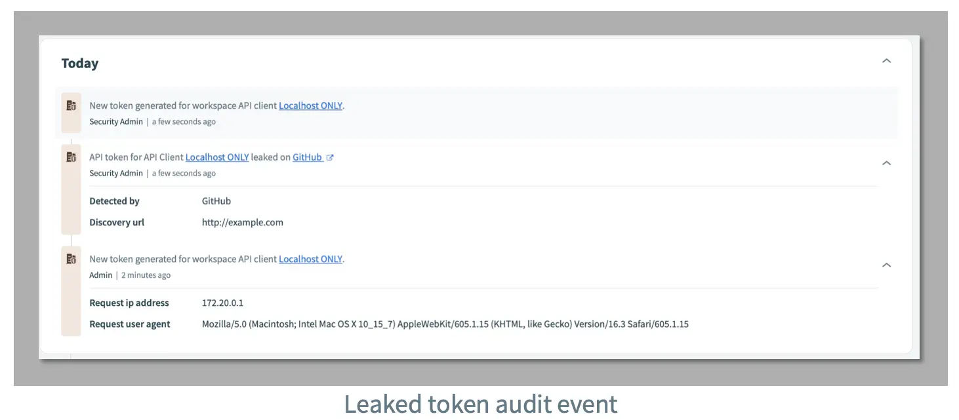
Task: Collapse the Admin token generation details
Action: click(x=886, y=265)
